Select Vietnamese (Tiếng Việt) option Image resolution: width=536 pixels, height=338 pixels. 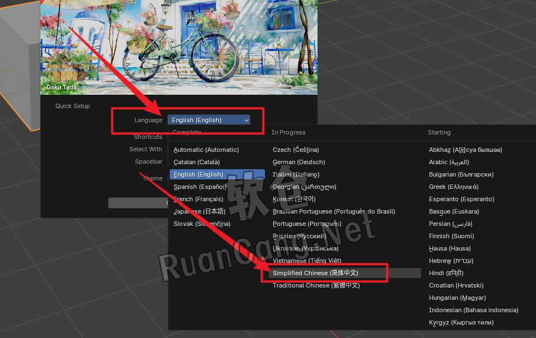[x=307, y=261]
